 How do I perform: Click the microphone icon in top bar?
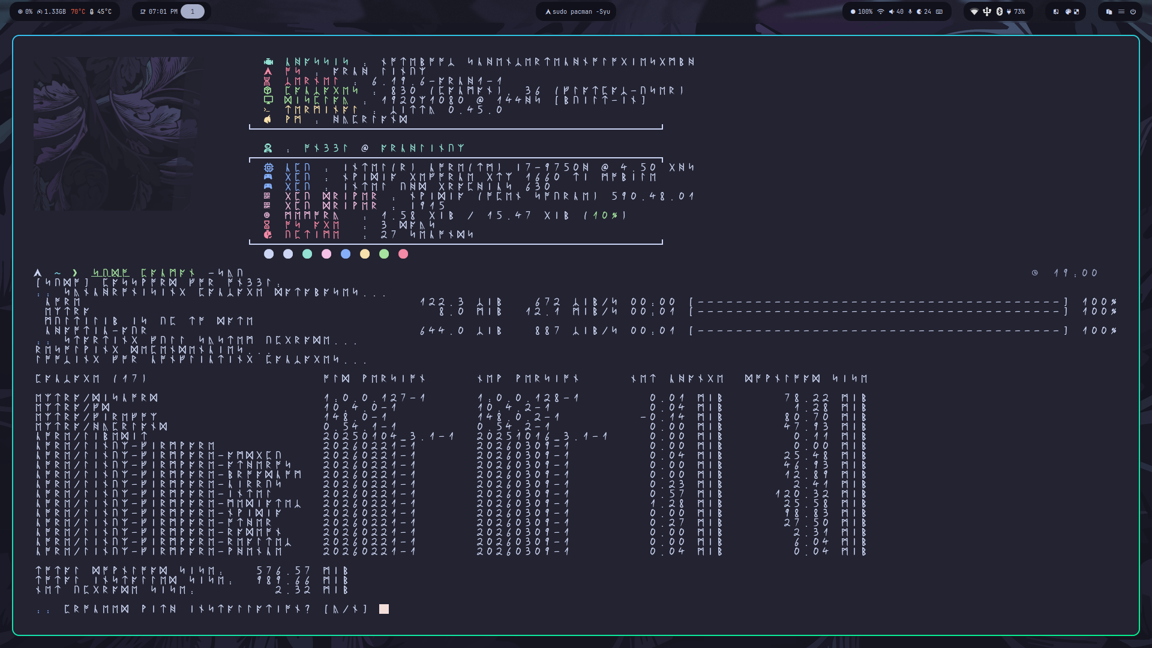tap(910, 11)
